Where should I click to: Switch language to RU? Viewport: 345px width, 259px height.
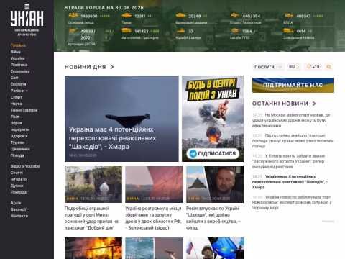tap(294, 67)
